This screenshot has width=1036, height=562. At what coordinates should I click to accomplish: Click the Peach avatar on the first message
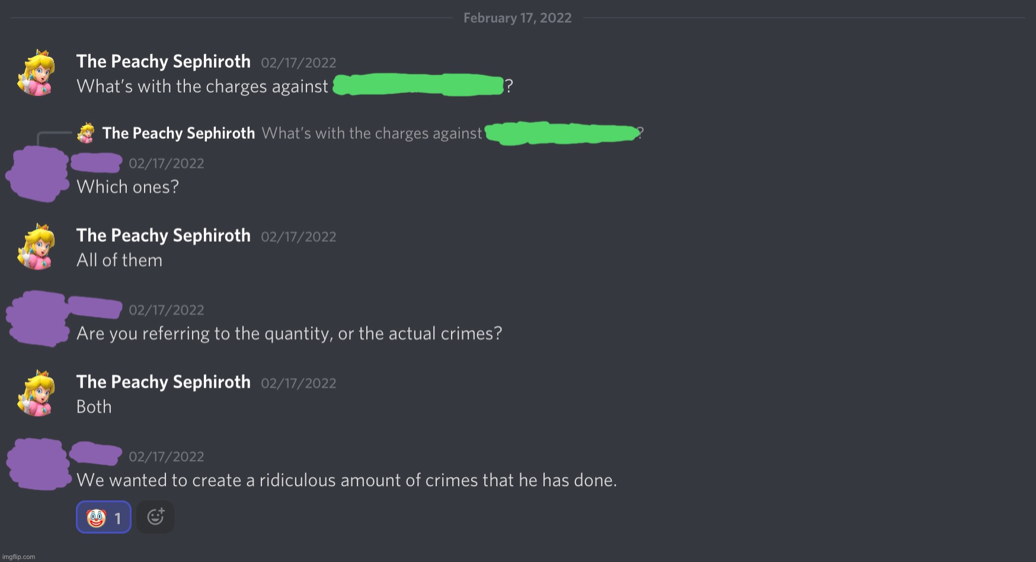point(37,72)
